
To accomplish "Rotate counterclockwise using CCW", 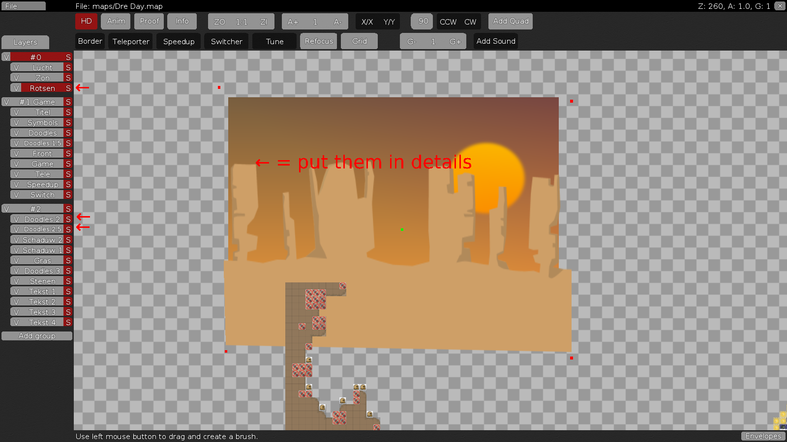I will pyautogui.click(x=448, y=22).
